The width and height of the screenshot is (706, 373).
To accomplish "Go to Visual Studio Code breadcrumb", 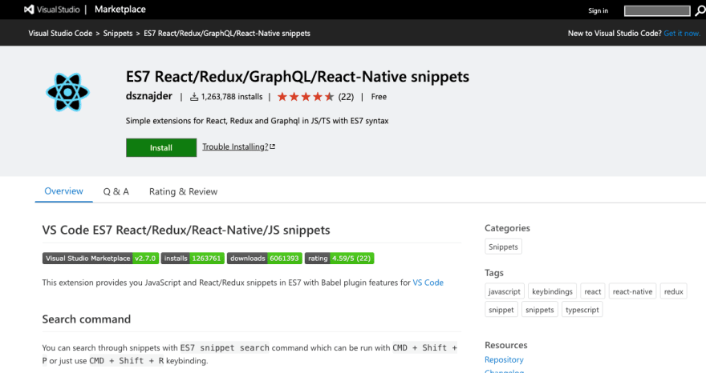I will (x=60, y=34).
